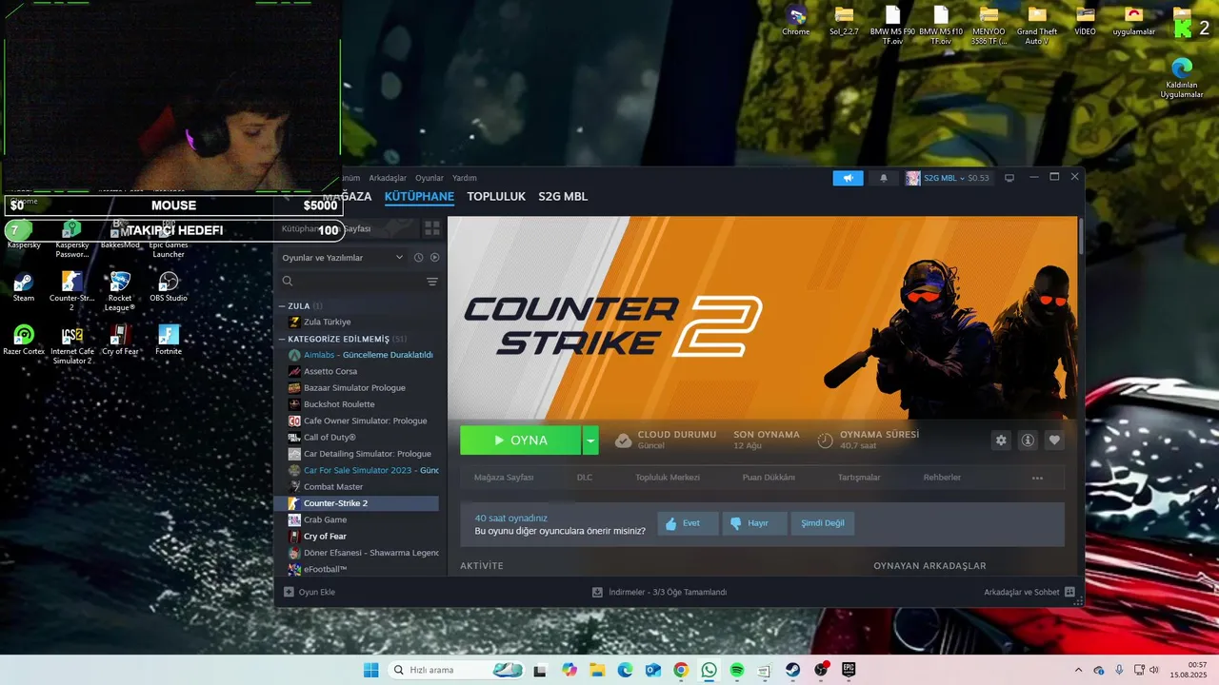
Task: Show Counter-Strike 2 game info icon
Action: [1028, 440]
